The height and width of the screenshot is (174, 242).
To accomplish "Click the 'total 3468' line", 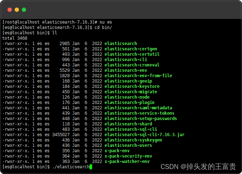I will pyautogui.click(x=15, y=38).
